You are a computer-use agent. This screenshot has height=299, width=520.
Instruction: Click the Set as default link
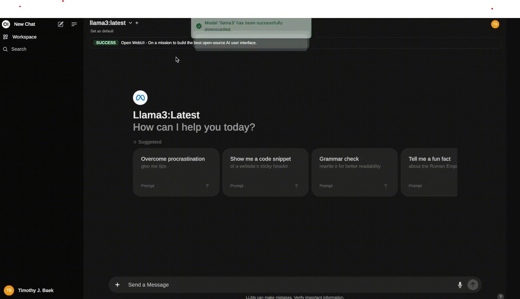[x=102, y=31]
